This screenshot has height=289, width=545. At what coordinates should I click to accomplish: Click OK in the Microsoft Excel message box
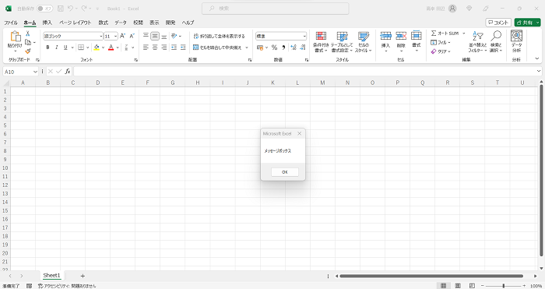(x=285, y=172)
